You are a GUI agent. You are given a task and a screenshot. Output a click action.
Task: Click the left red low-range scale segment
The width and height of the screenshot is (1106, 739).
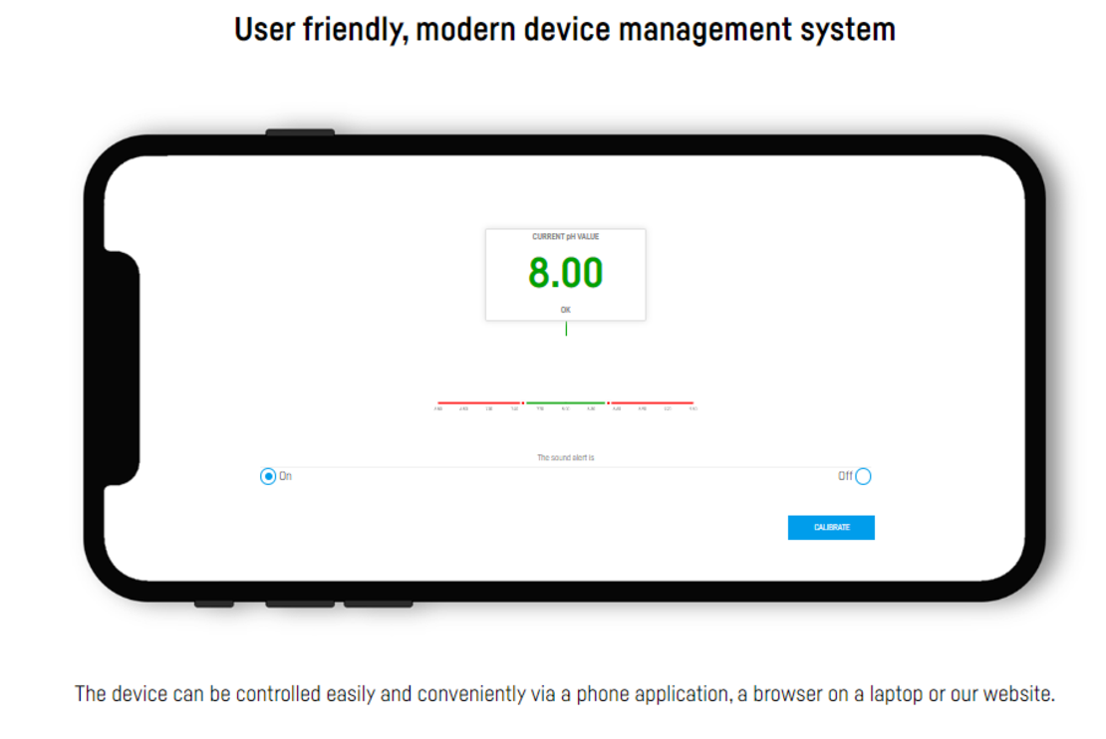478,403
